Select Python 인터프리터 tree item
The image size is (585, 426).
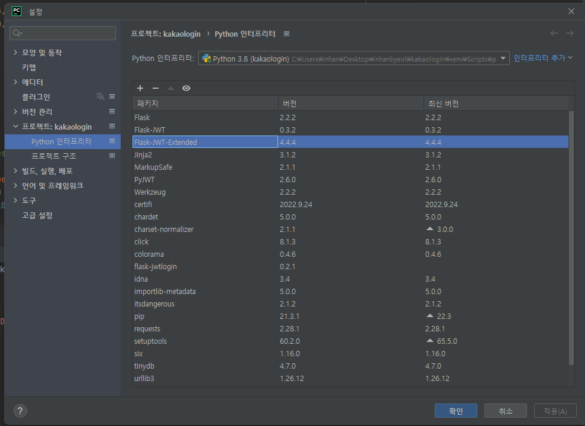pyautogui.click(x=63, y=141)
